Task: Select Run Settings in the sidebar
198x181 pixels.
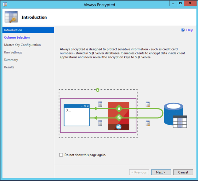Action: (x=13, y=52)
